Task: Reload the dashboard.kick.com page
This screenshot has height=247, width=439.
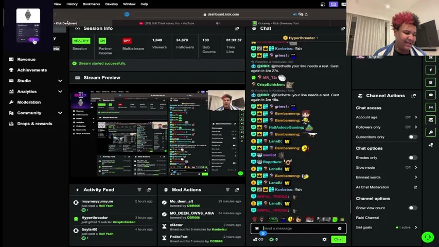Action: click(307, 14)
